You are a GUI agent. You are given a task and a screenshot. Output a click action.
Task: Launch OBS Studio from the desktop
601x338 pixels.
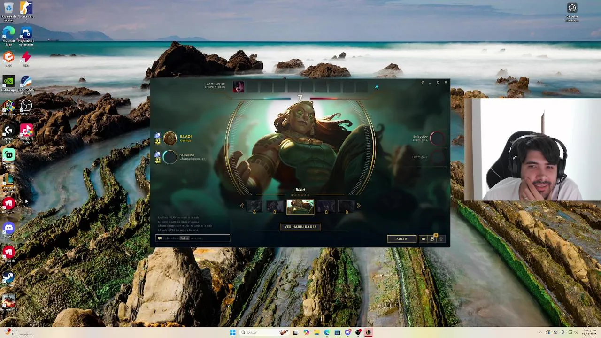[x=26, y=108]
